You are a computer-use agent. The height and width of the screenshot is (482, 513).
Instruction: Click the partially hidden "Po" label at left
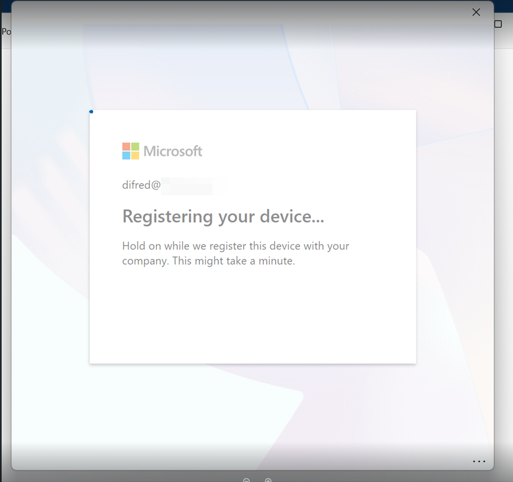coord(6,32)
